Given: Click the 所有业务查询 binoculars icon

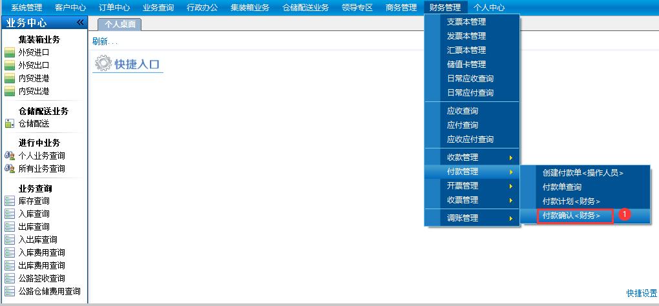Looking at the screenshot, I should tap(9, 168).
